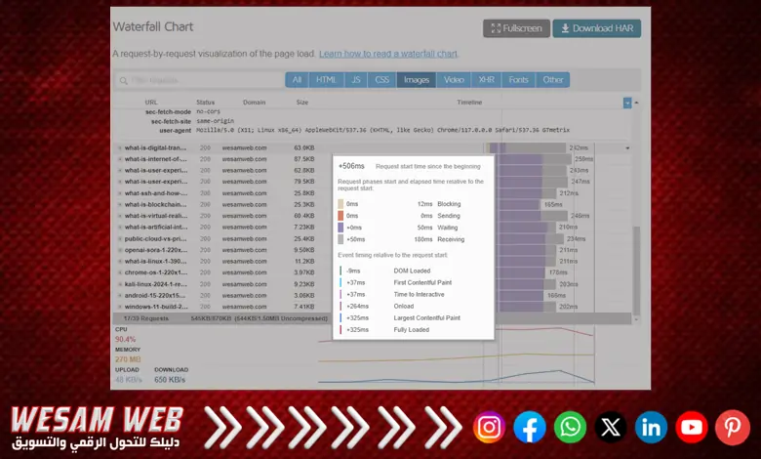Click the Size column header
761x459 pixels.
[301, 103]
